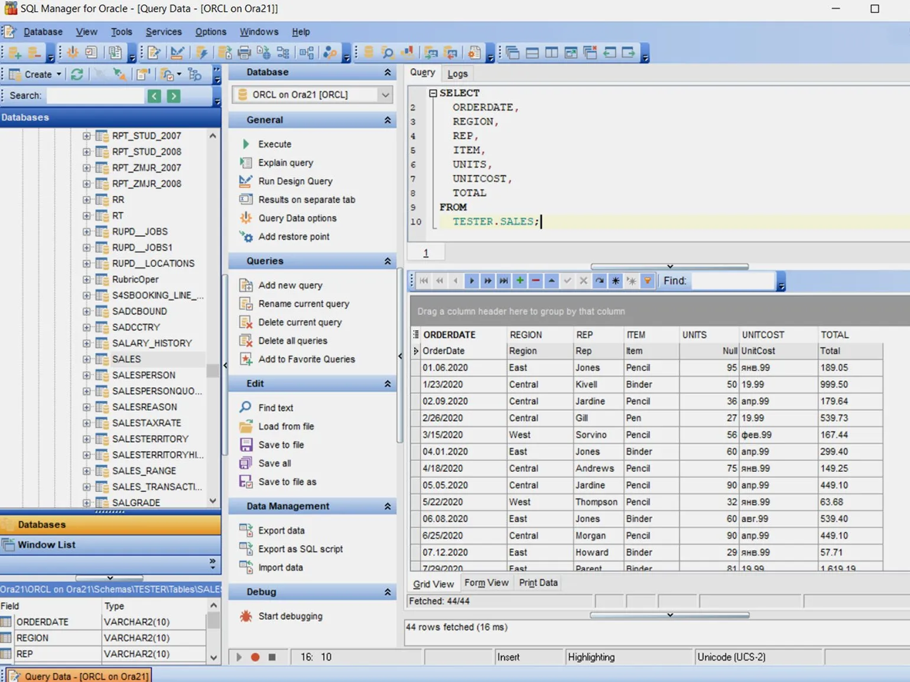Click Export as SQL script
Screen dimensions: 910x682
click(x=300, y=549)
